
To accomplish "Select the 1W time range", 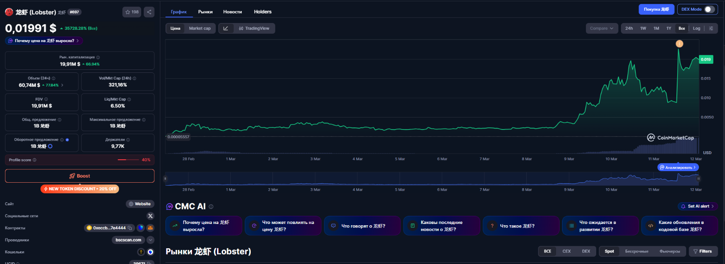I will (643, 29).
